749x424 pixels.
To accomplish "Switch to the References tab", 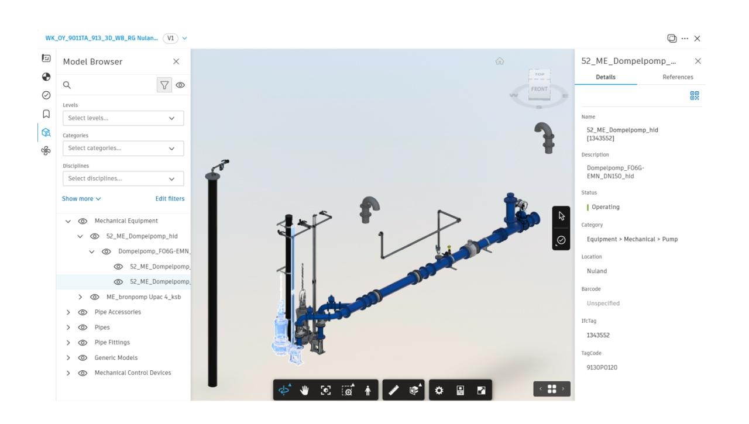I will [x=678, y=77].
